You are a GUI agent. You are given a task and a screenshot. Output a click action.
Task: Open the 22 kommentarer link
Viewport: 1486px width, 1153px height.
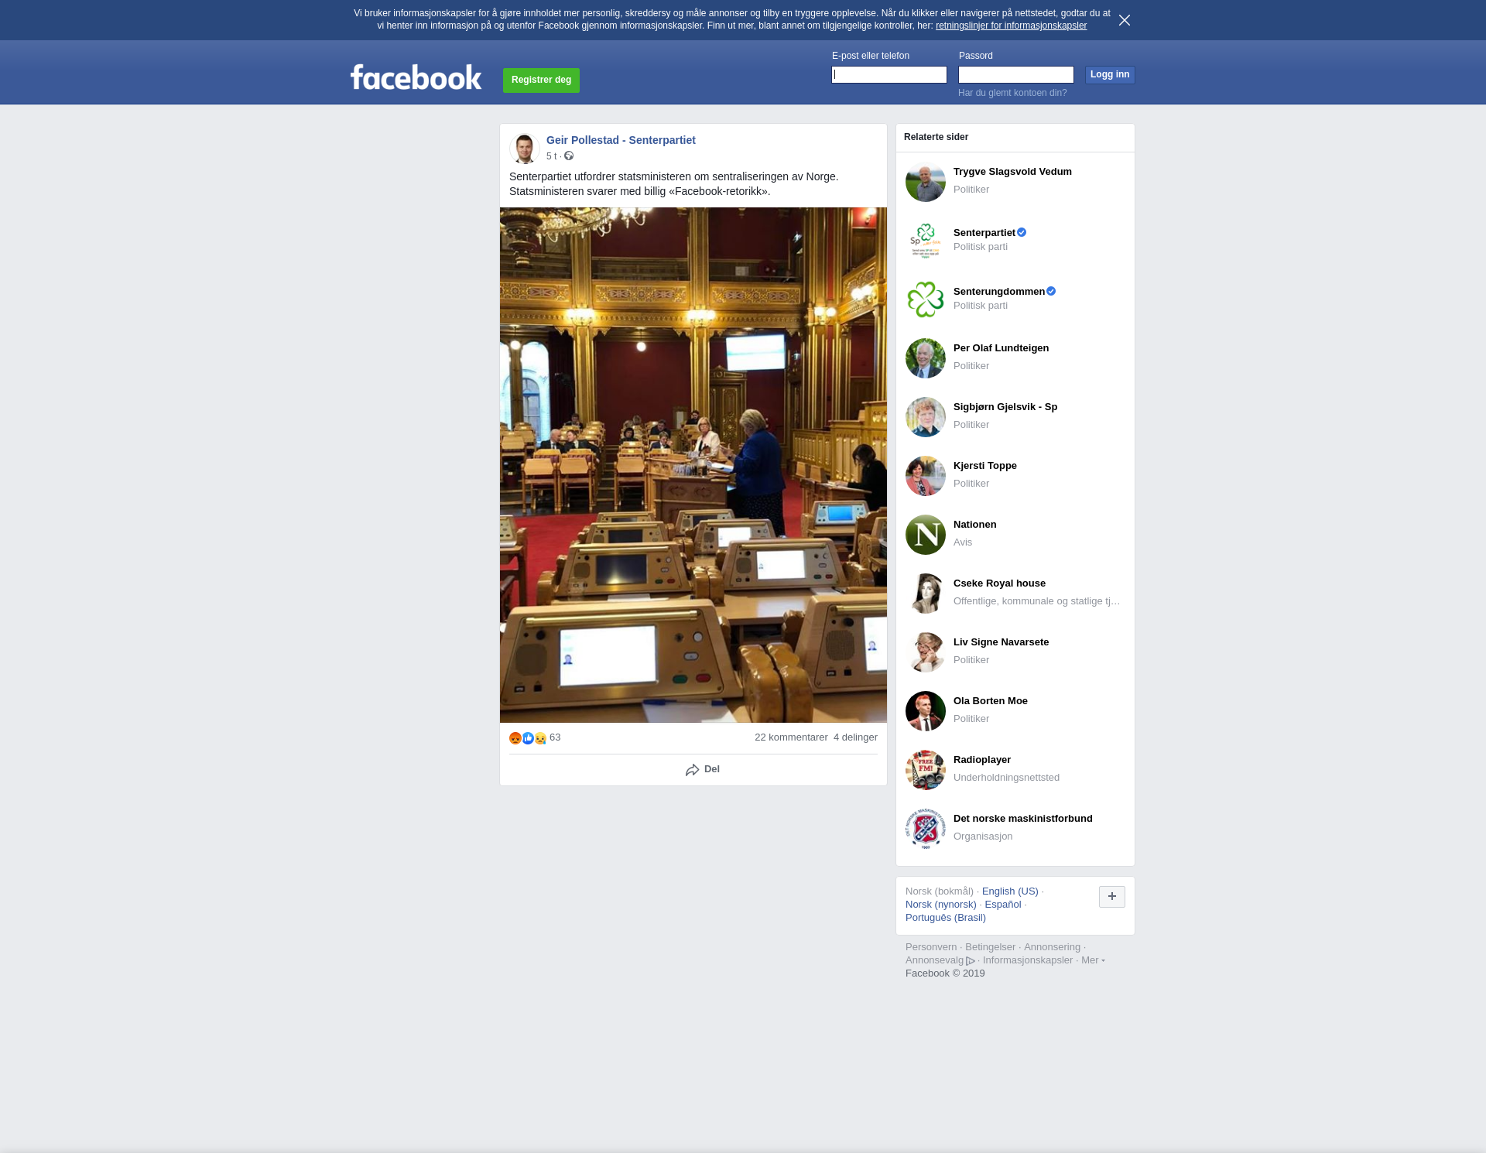point(791,737)
